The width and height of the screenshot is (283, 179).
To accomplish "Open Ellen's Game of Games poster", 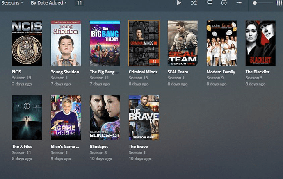I will click(x=66, y=118).
